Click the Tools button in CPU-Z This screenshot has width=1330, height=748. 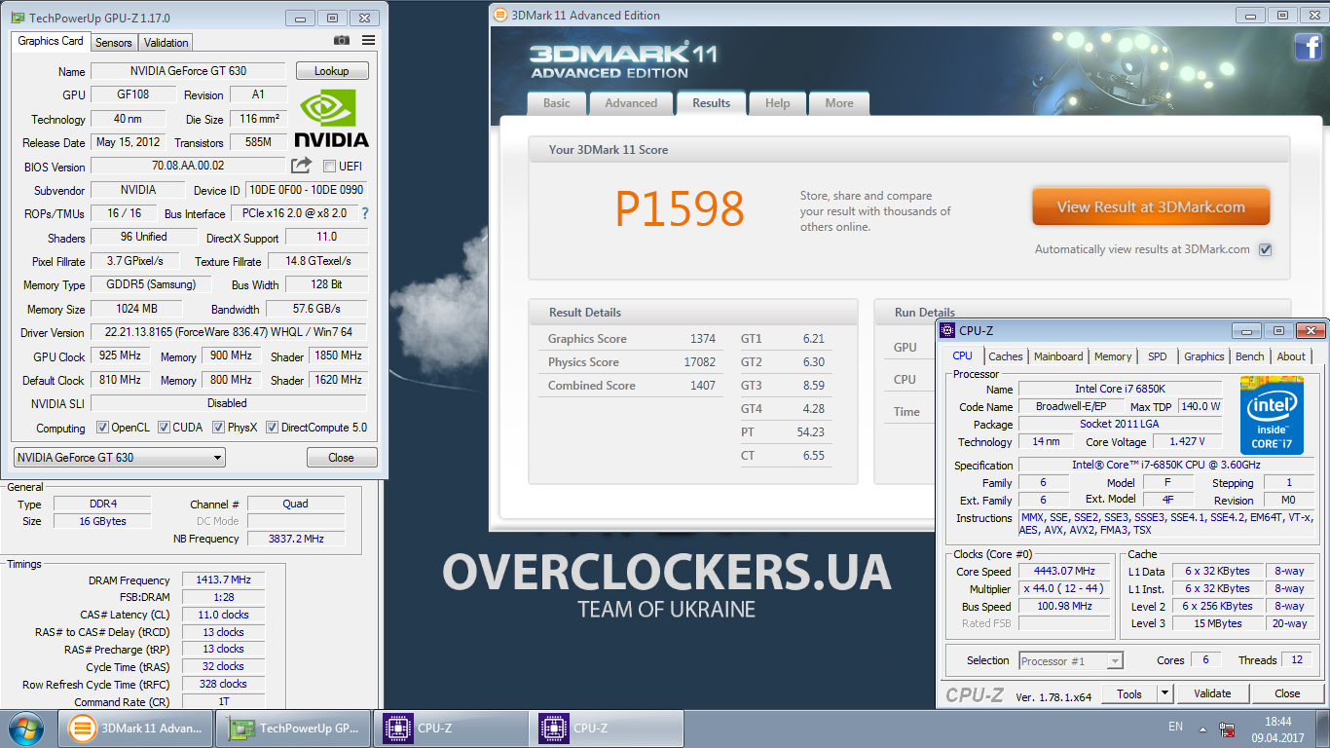1129,693
